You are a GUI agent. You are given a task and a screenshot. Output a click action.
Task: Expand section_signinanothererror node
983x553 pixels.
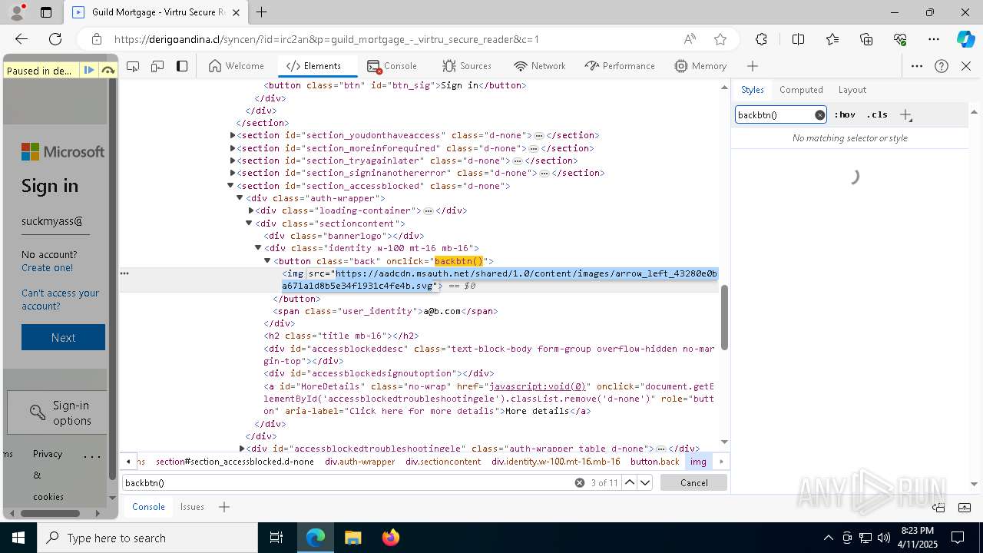point(233,173)
